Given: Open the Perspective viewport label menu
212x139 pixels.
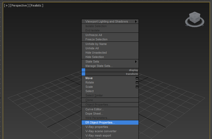Looking at the screenshot, I should (19, 5).
